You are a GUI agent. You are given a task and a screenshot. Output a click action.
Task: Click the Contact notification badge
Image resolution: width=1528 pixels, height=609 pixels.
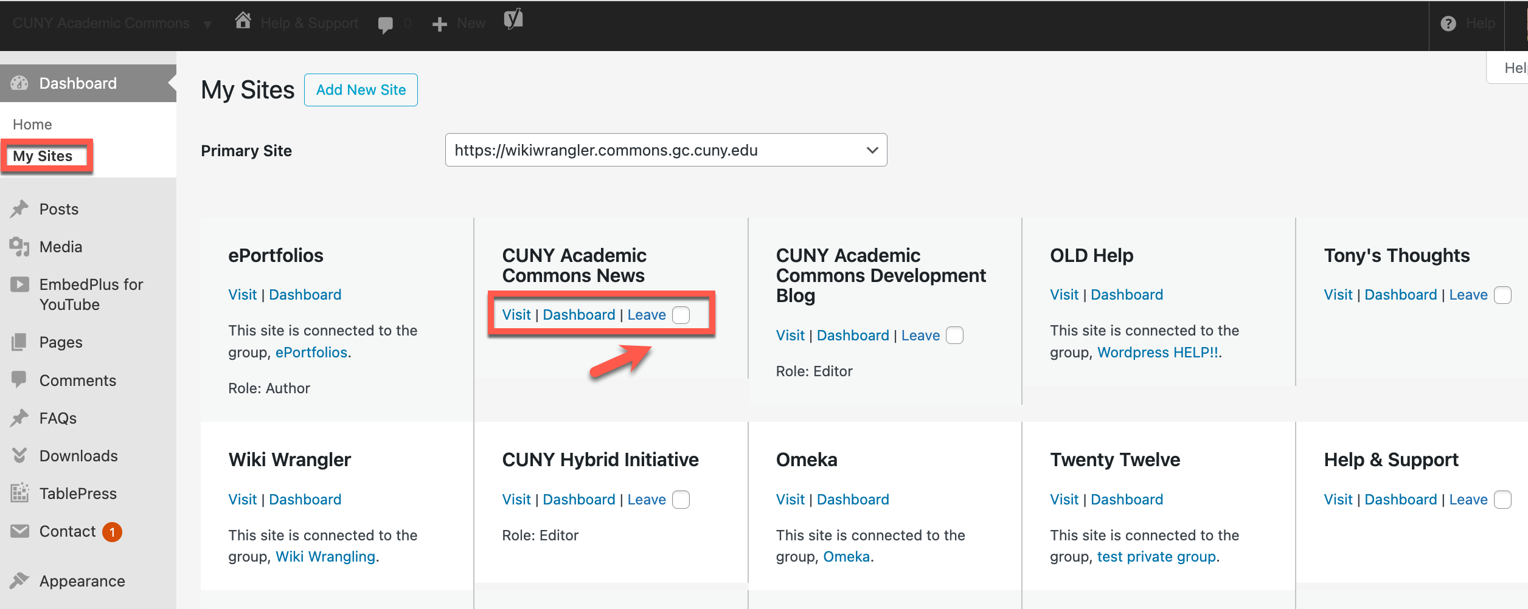pos(112,532)
